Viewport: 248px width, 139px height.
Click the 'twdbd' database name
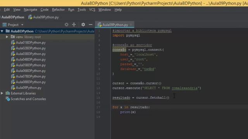coord(149,69)
